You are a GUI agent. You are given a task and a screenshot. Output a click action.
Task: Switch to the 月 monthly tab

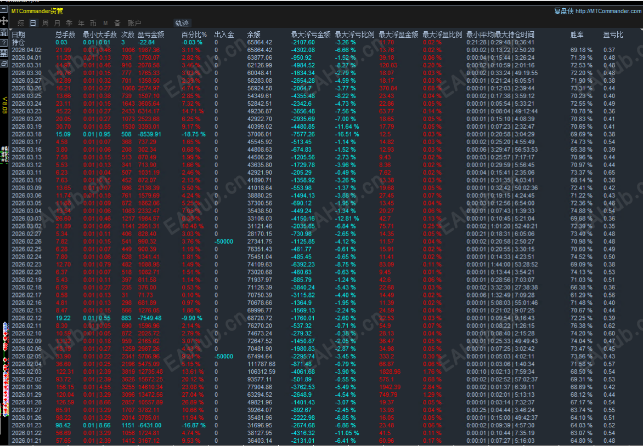57,24
